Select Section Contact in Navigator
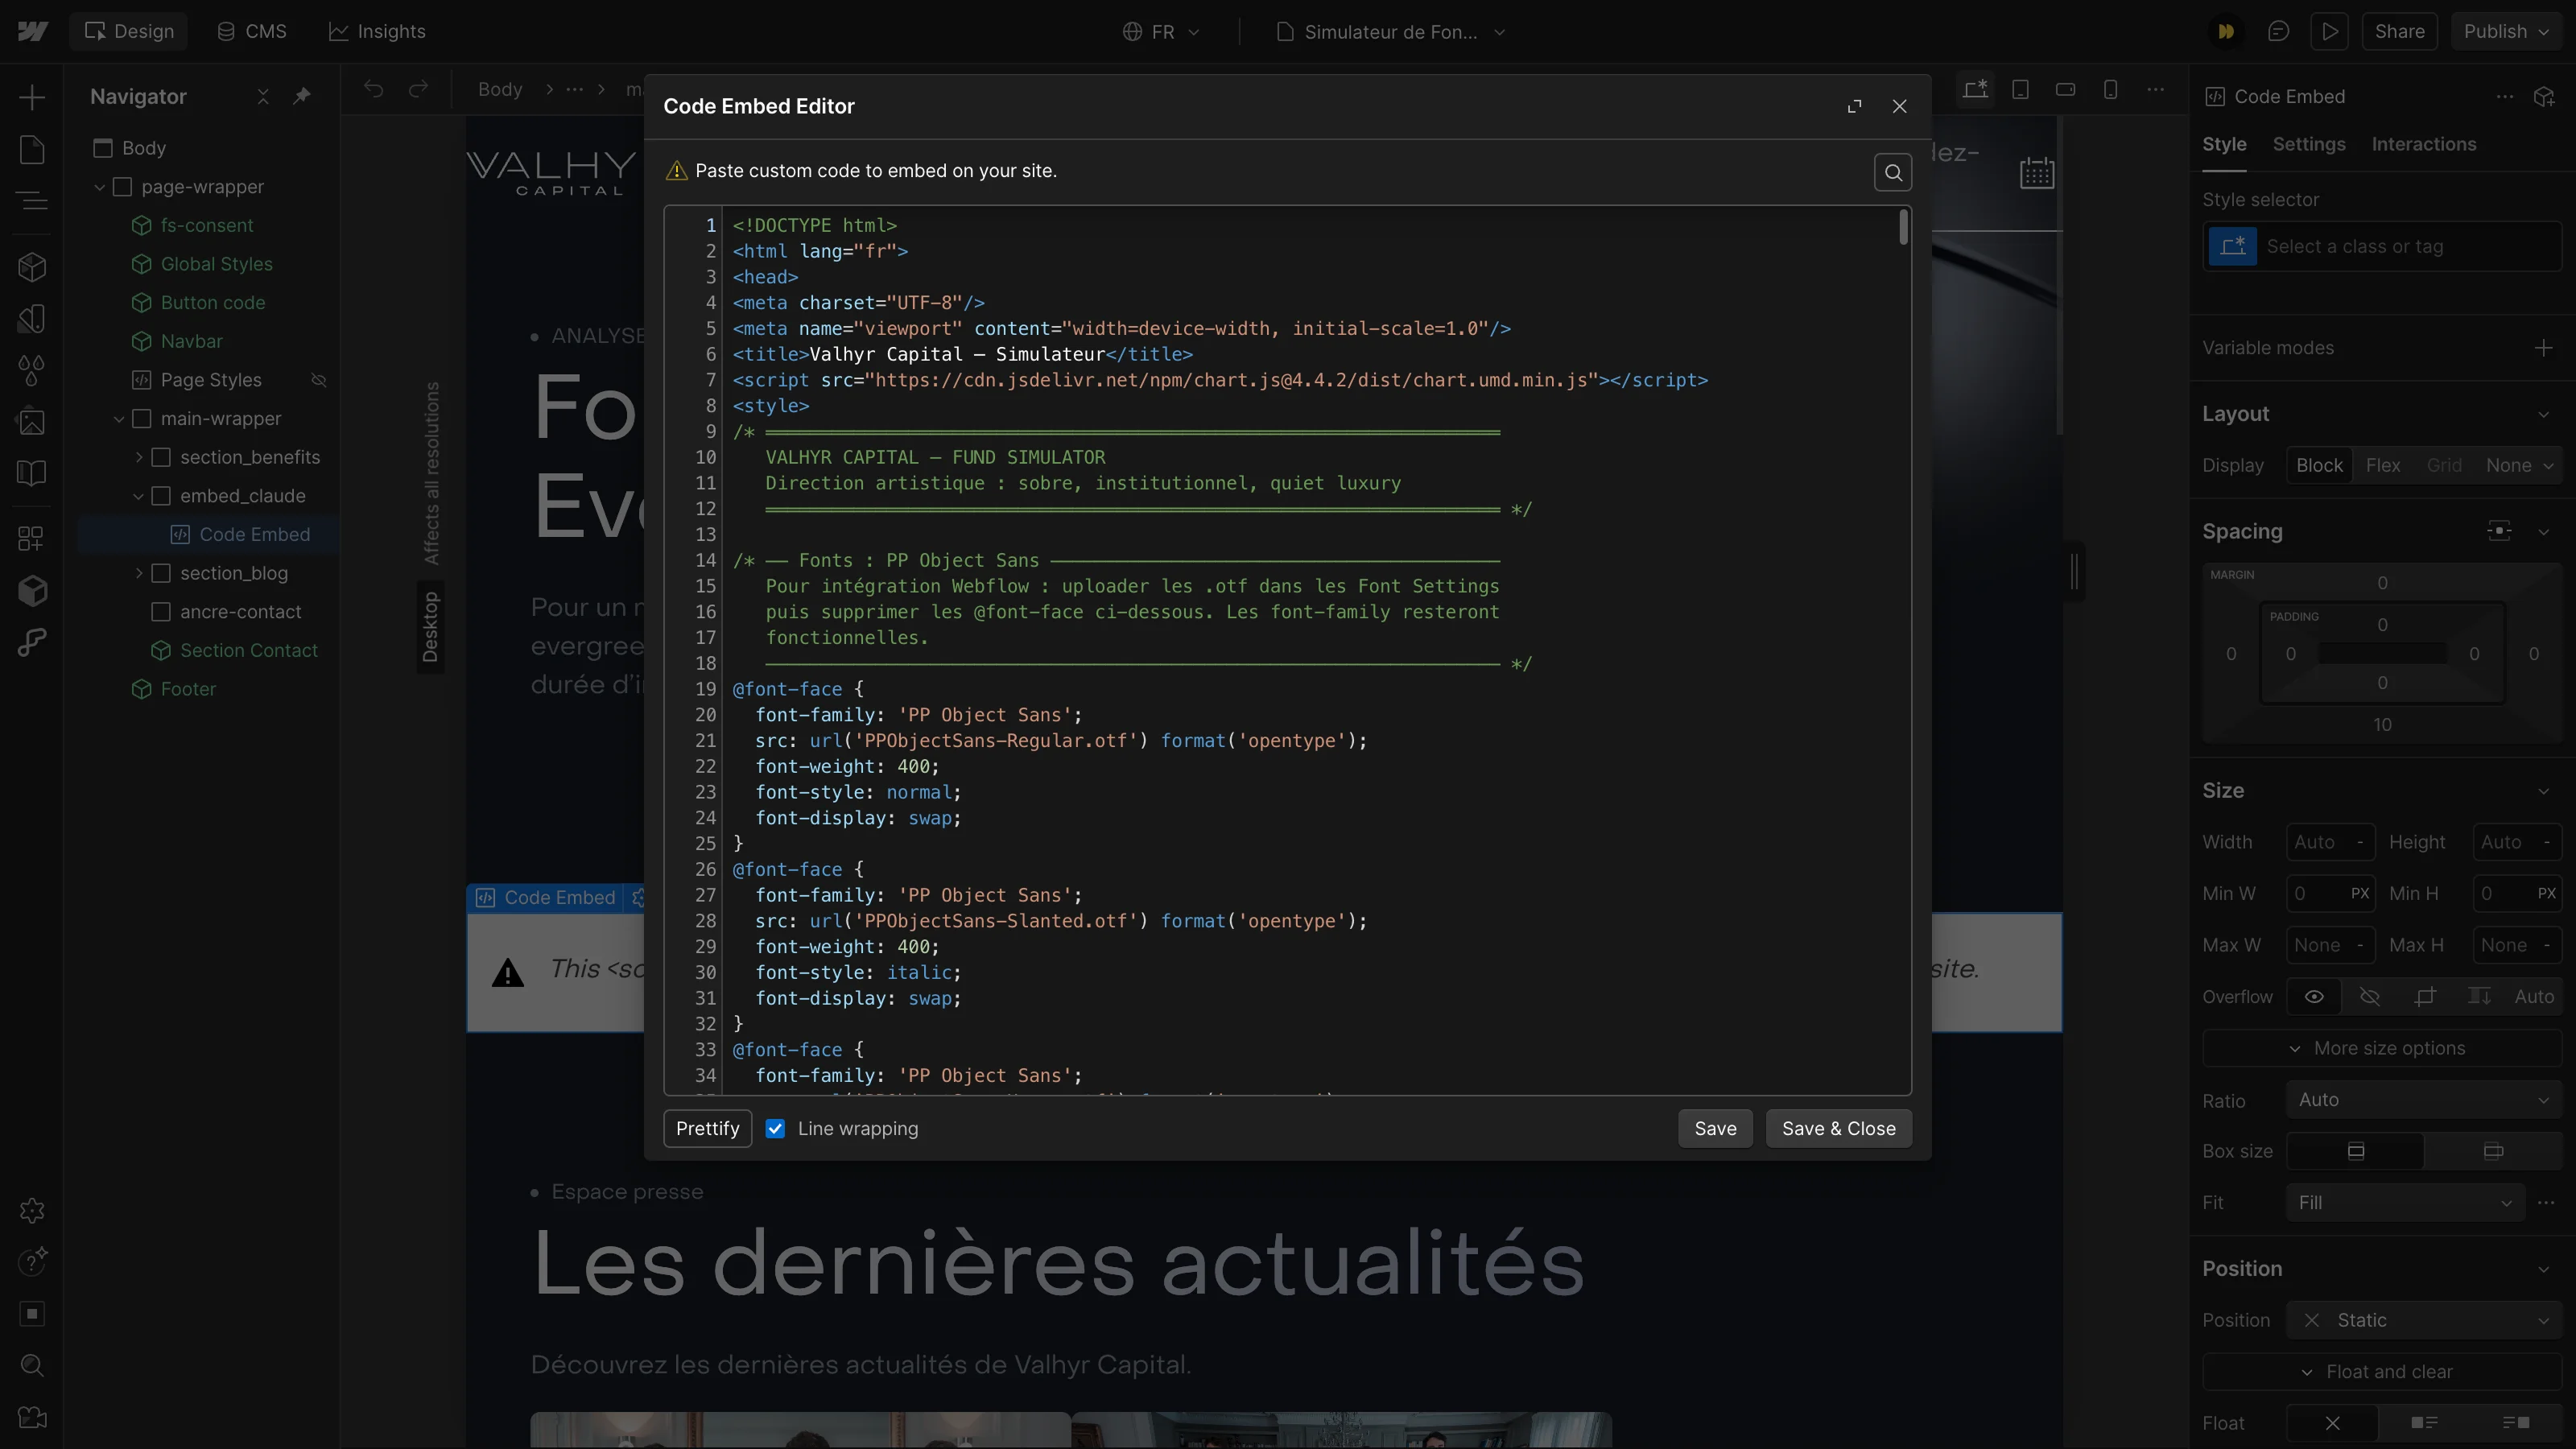Screen dimensions: 2576x1449 point(249,650)
